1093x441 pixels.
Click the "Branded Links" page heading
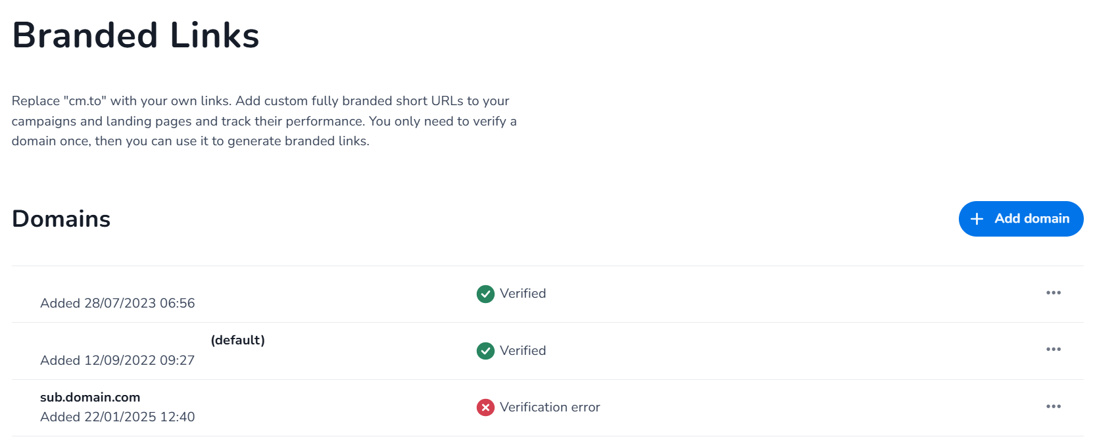[135, 35]
